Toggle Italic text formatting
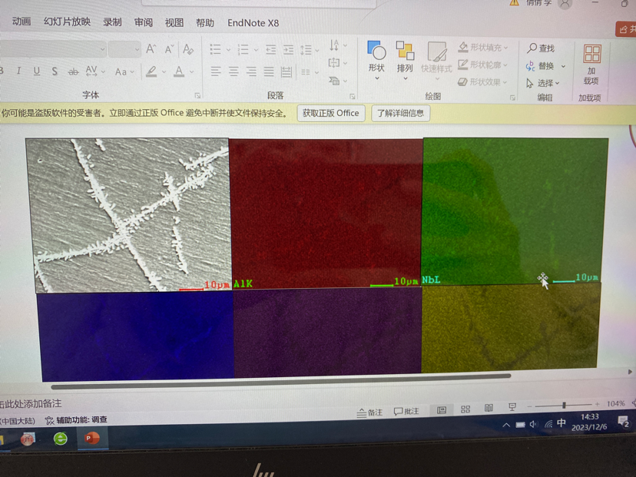 19,71
